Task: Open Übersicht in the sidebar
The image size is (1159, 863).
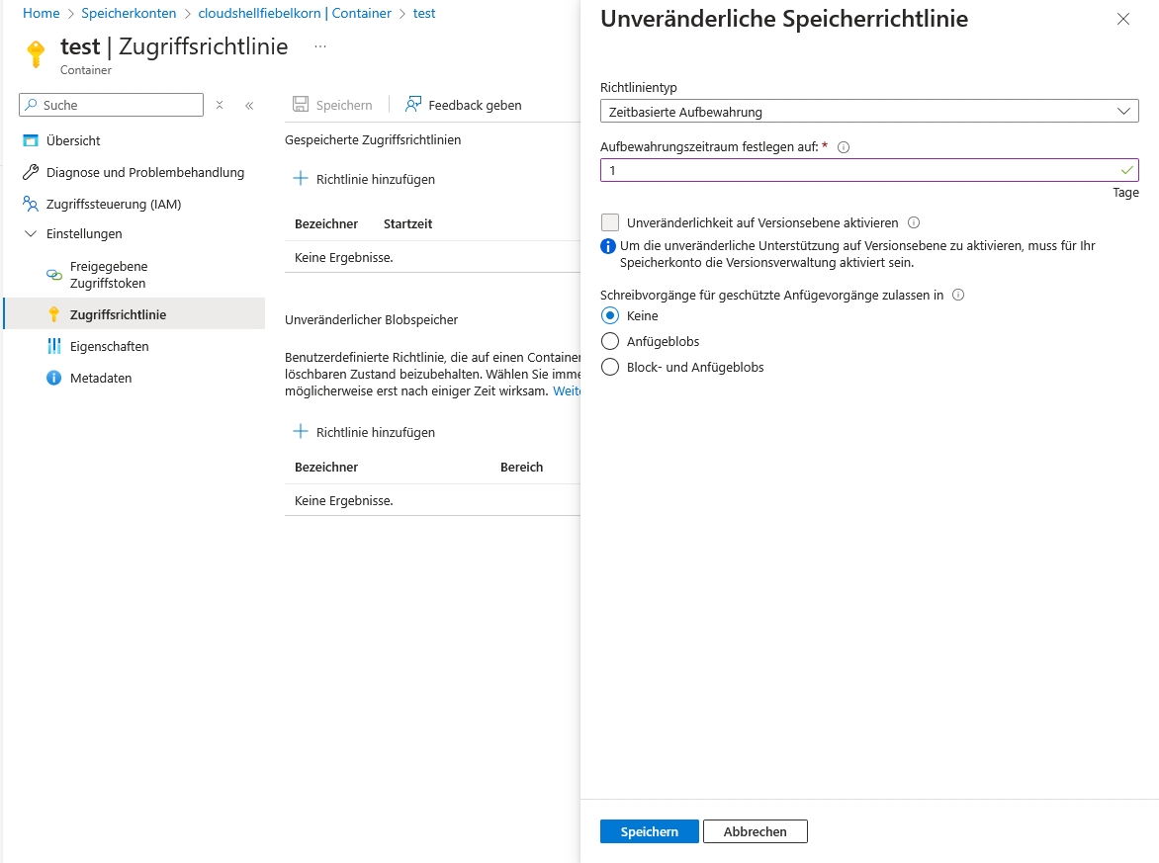Action: click(x=73, y=140)
